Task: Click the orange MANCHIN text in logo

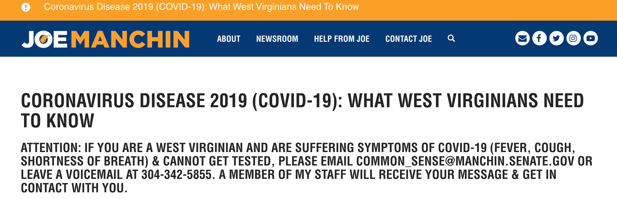Action: (x=130, y=39)
